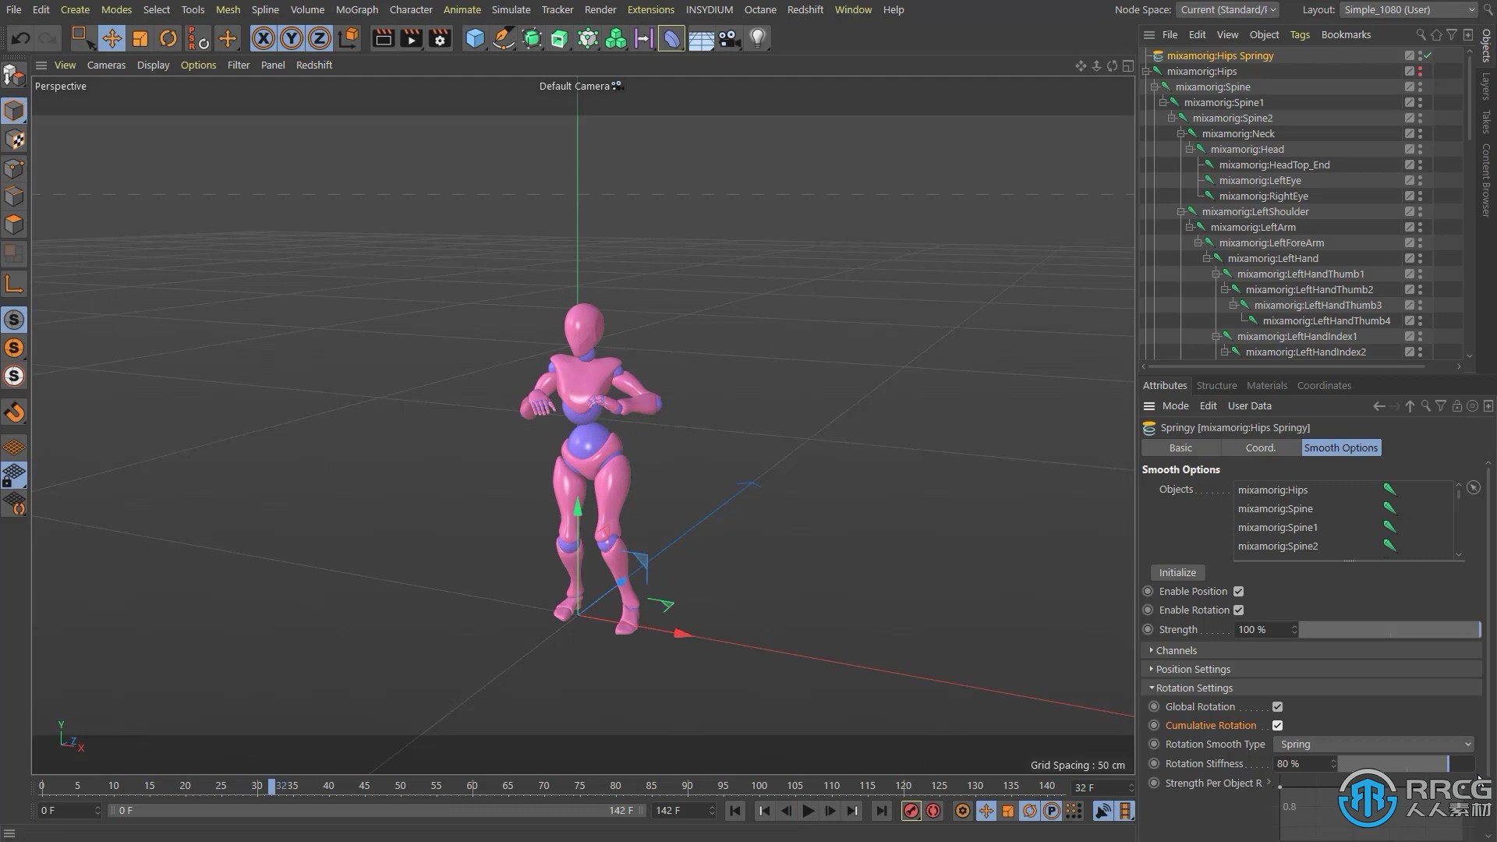The width and height of the screenshot is (1497, 842).
Task: Select the Rotate tool
Action: click(x=168, y=38)
